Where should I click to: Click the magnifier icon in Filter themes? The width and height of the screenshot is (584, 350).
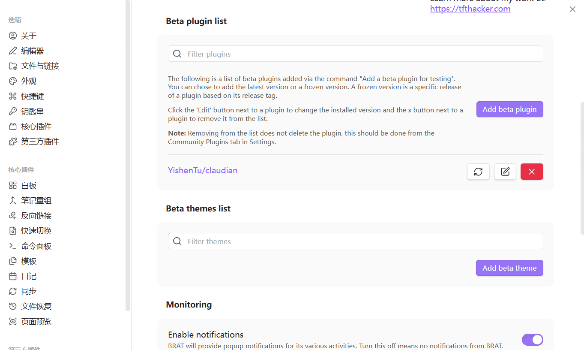pyautogui.click(x=177, y=241)
